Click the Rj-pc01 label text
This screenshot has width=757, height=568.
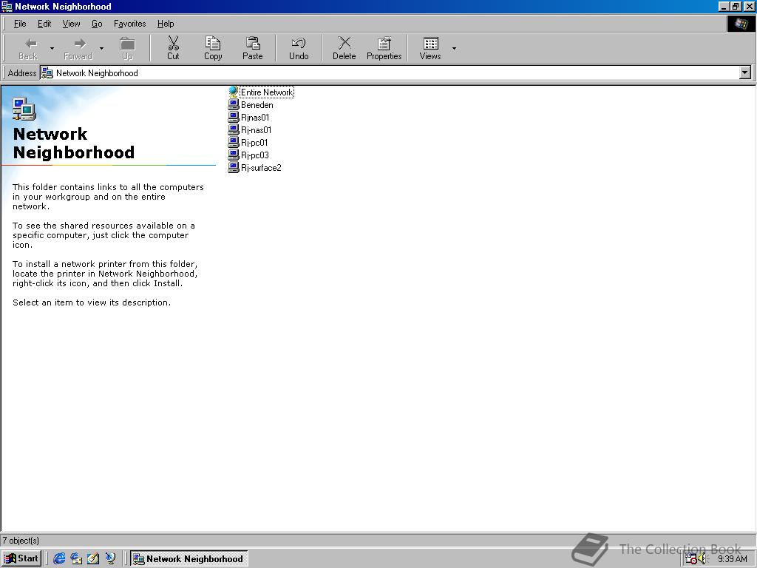tap(254, 143)
